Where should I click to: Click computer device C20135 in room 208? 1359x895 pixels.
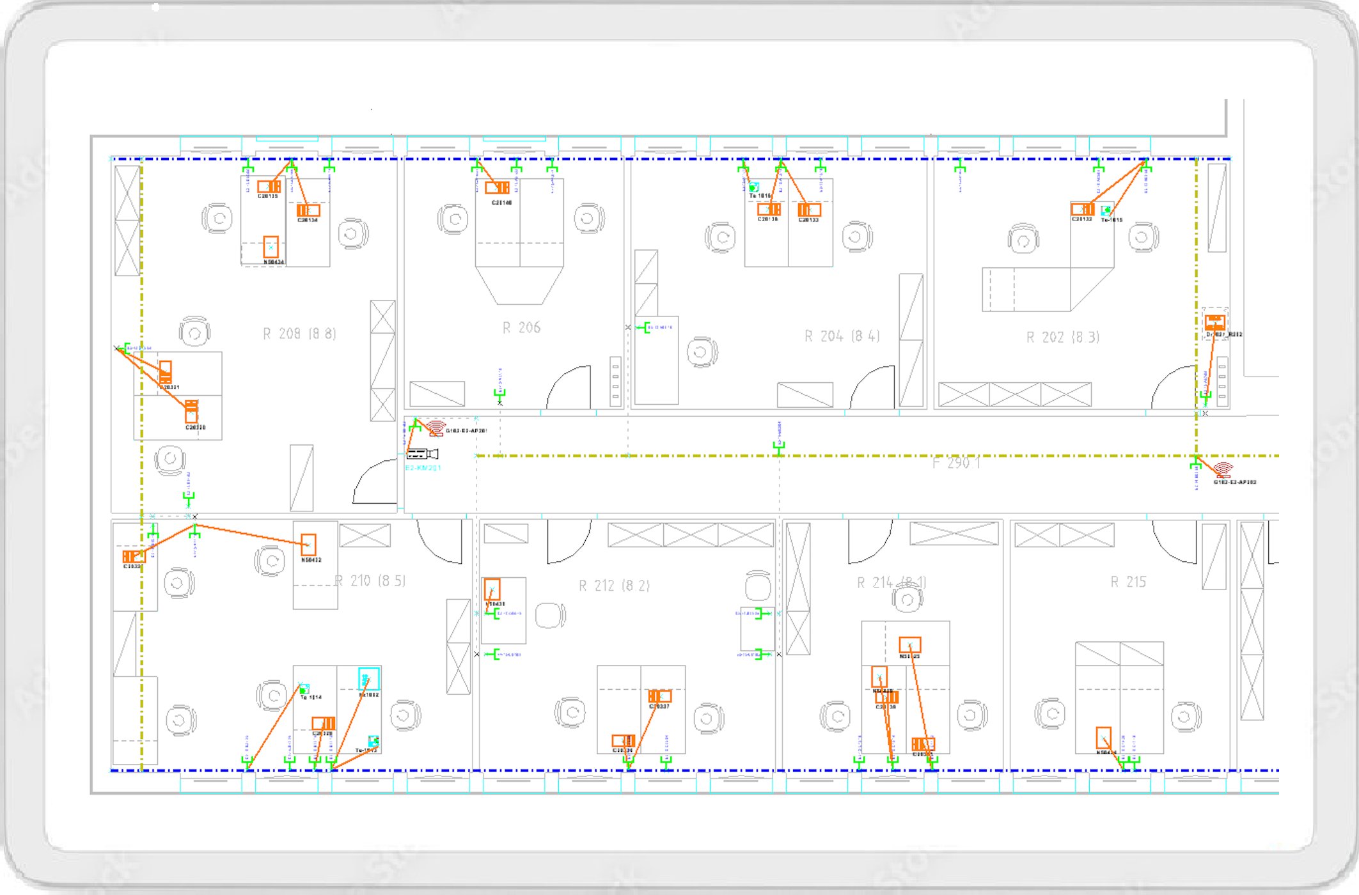coord(269,187)
